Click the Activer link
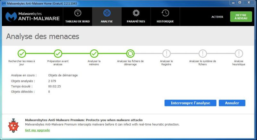 tap(217, 17)
